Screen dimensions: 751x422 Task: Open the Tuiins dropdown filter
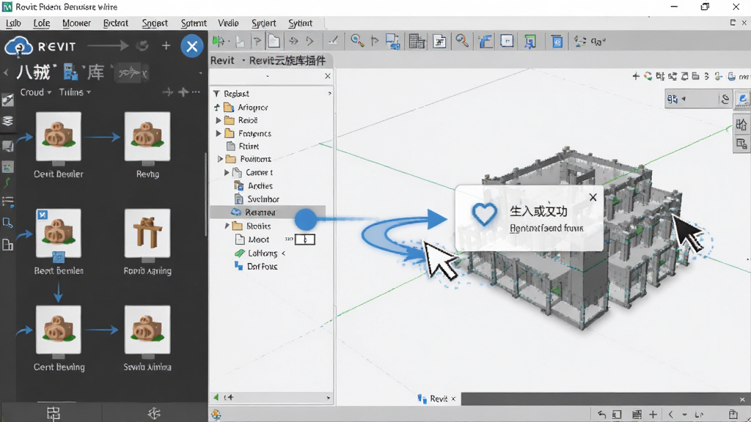pos(75,92)
